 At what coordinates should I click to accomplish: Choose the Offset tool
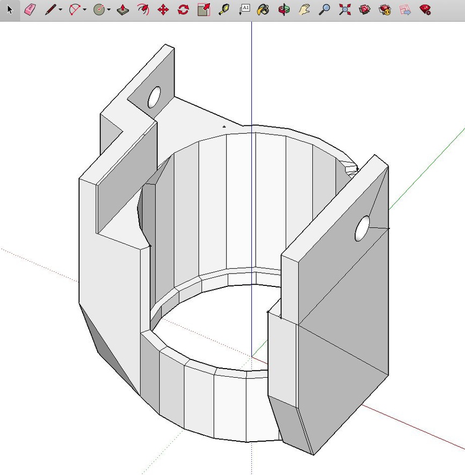click(142, 10)
